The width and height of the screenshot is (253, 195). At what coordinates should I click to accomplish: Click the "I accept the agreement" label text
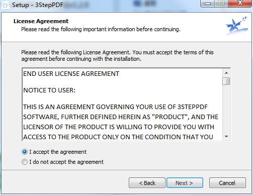pos(58,152)
